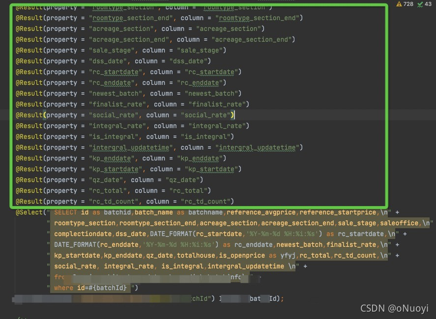Click 'totalhouse' in the SQL query
This screenshot has width=436, height=319.
(196, 256)
